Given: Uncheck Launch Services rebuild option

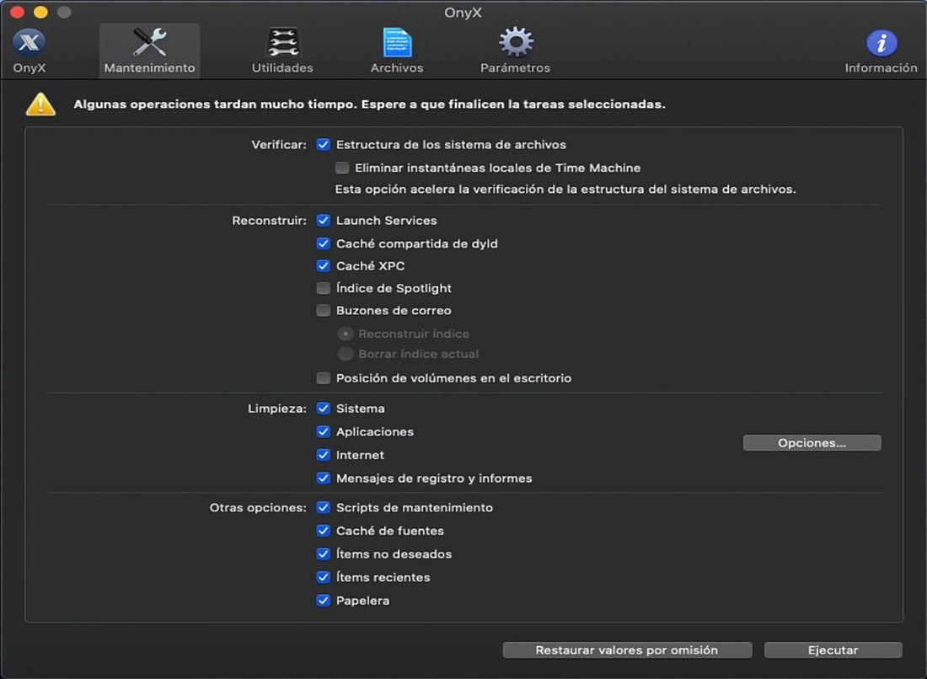Looking at the screenshot, I should (x=324, y=221).
